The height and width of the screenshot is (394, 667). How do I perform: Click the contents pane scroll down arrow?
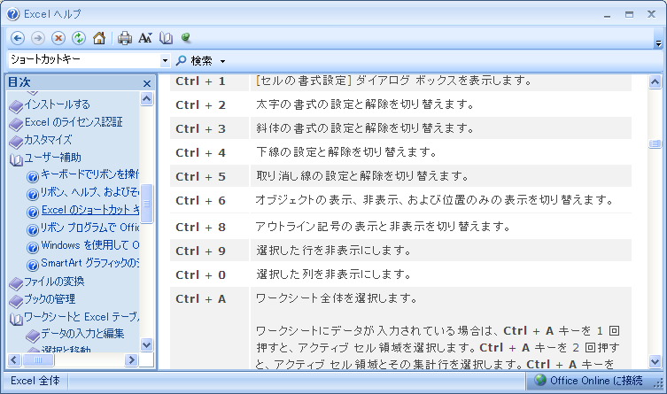coord(147,344)
